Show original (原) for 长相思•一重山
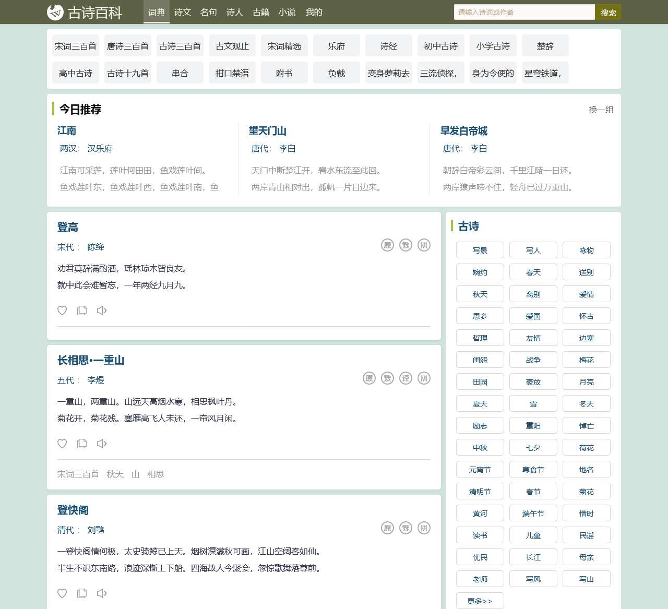The height and width of the screenshot is (609, 668). click(x=369, y=378)
